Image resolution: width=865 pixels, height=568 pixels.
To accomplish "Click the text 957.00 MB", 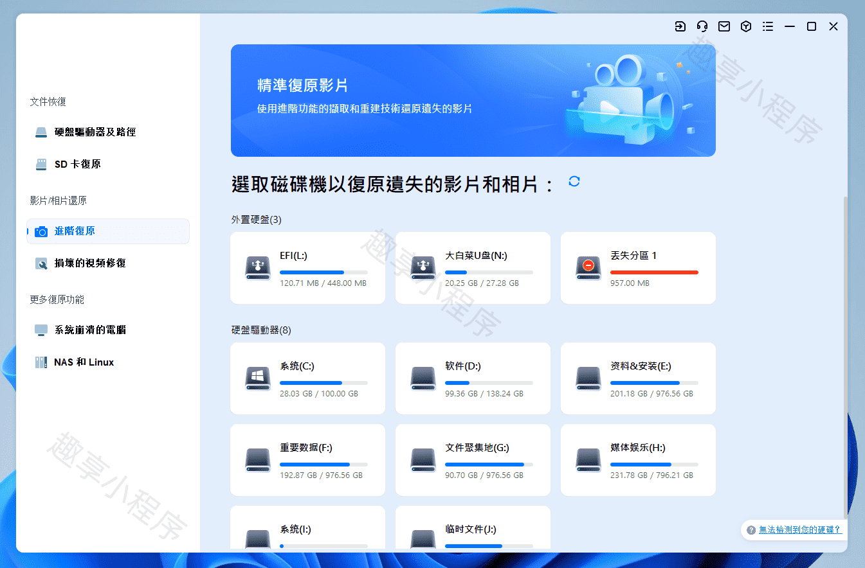I will point(630,283).
